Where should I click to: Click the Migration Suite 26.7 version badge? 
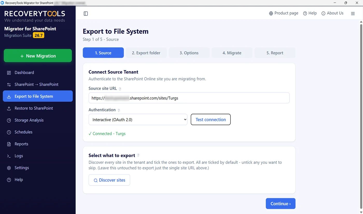tap(39, 35)
